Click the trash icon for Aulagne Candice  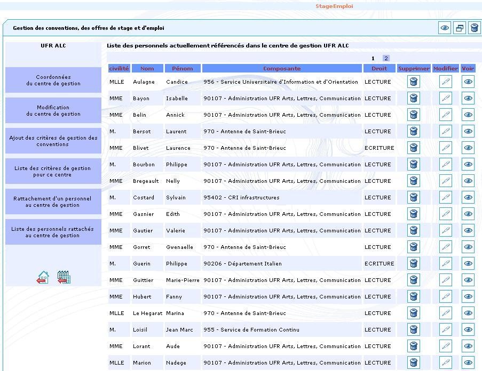[x=413, y=82]
